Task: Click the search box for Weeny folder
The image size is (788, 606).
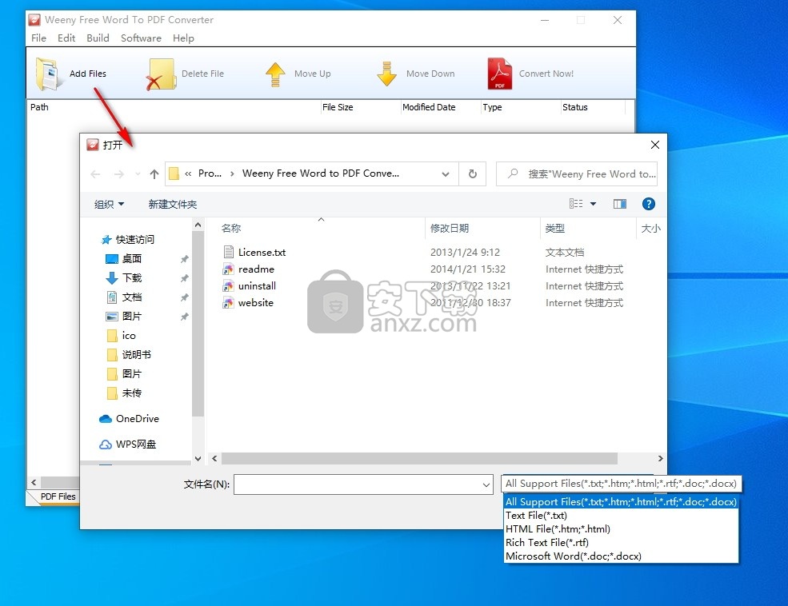Action: click(577, 173)
